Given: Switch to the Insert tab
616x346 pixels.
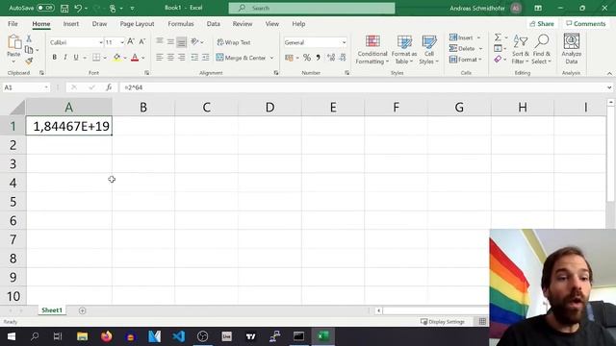Looking at the screenshot, I should pyautogui.click(x=71, y=24).
